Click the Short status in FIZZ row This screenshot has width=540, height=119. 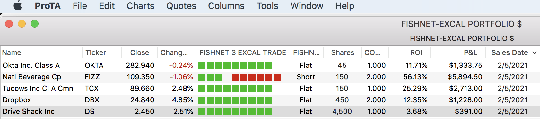[x=306, y=77]
